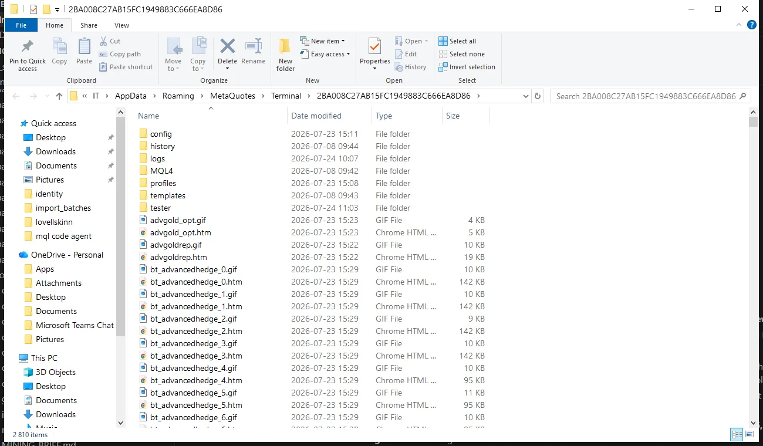Open the Delete options dropdown arrow

227,69
